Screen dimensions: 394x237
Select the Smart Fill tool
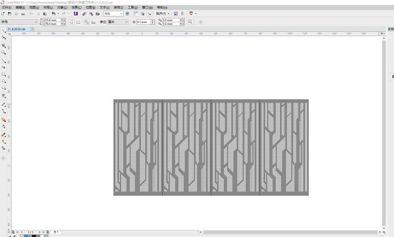[3, 148]
